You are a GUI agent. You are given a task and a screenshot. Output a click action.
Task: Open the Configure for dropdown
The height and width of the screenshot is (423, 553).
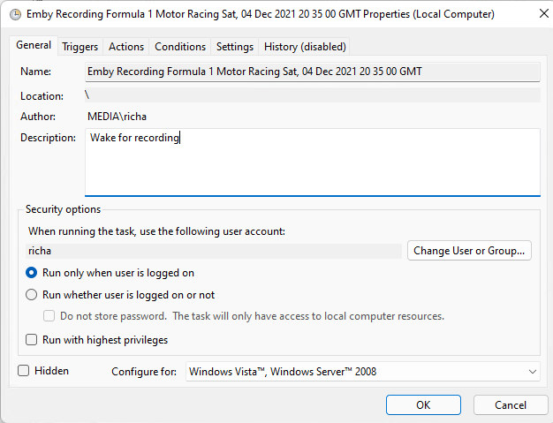(x=363, y=372)
